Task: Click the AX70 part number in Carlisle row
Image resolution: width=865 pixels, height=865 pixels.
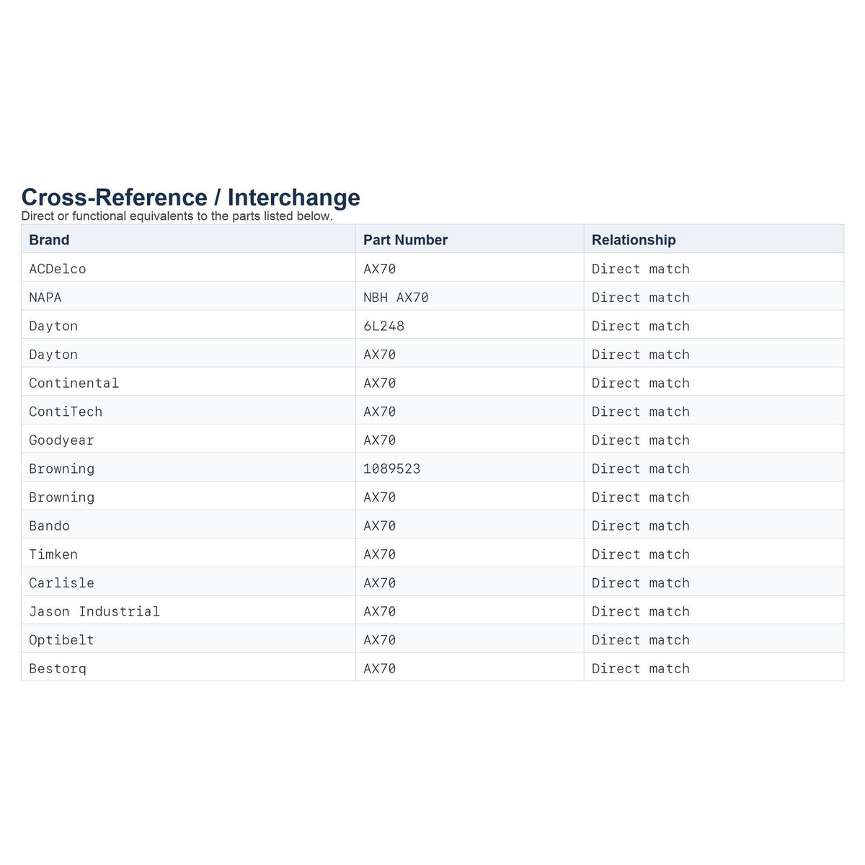Action: tap(380, 583)
